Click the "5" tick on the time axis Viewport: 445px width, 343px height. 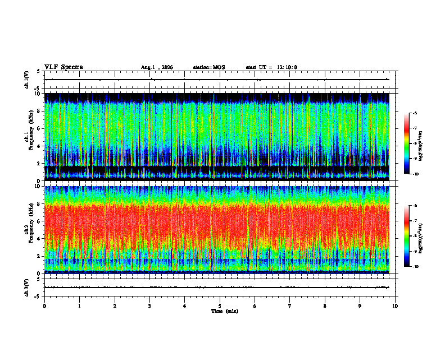(220, 306)
